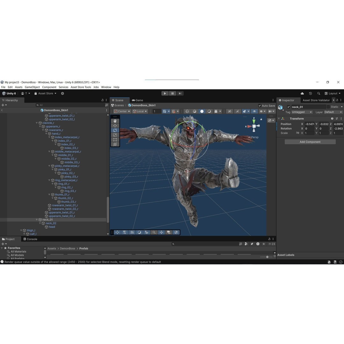This screenshot has width=344, height=344.
Task: Select the Move tool in scene
Action: [115, 126]
